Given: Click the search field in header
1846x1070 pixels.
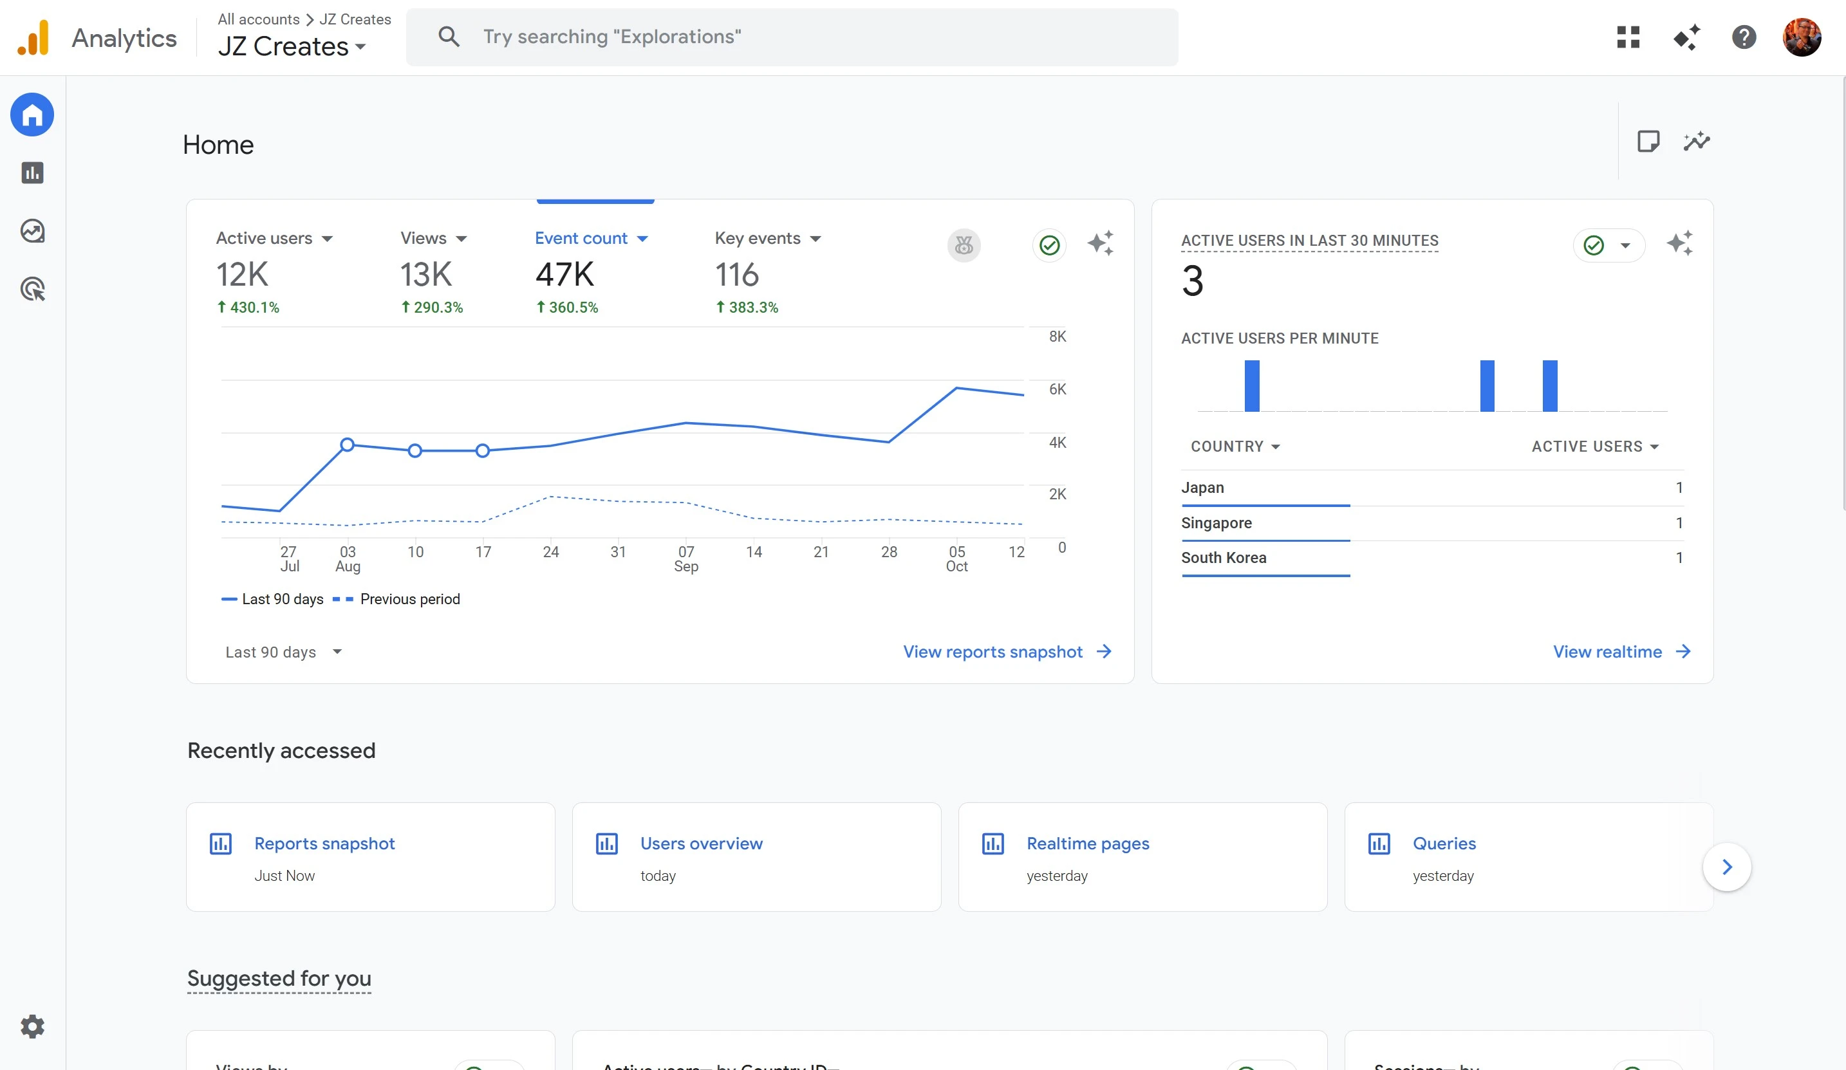Looking at the screenshot, I should pos(791,37).
